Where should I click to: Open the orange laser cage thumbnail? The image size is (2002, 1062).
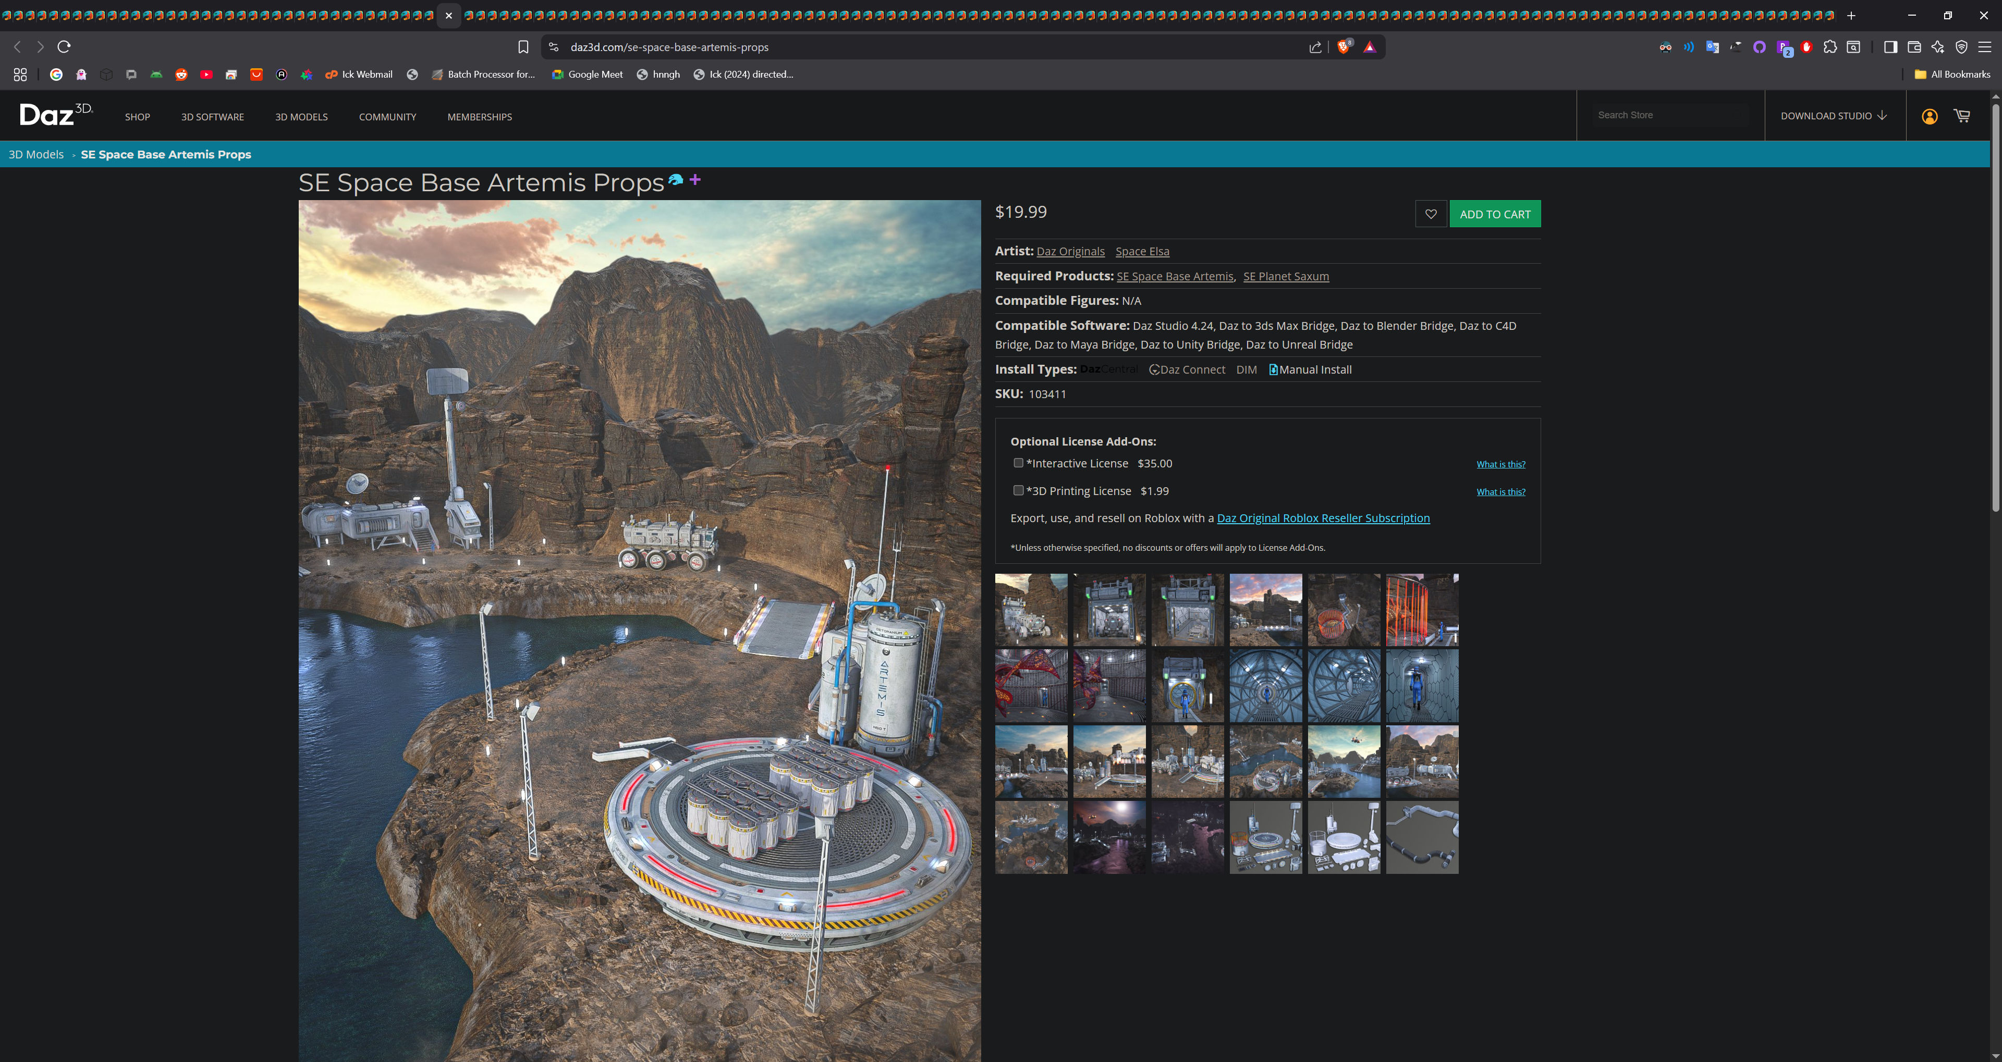click(x=1422, y=610)
